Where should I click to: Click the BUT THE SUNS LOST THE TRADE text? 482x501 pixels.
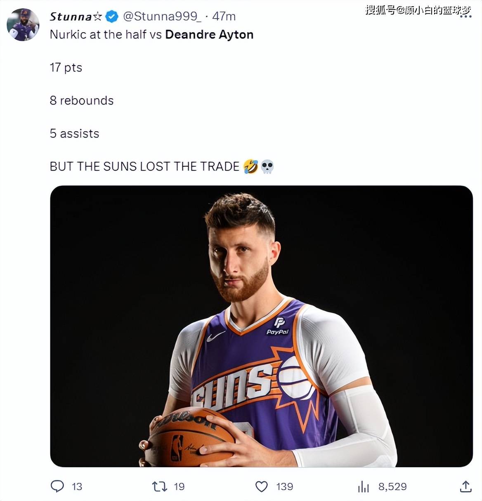pos(144,166)
